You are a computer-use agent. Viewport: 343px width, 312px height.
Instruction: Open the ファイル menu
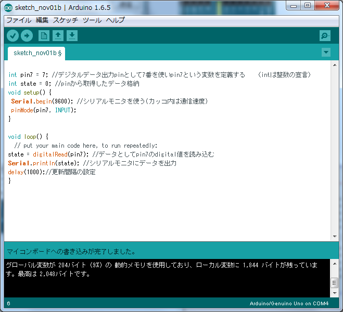point(19,20)
